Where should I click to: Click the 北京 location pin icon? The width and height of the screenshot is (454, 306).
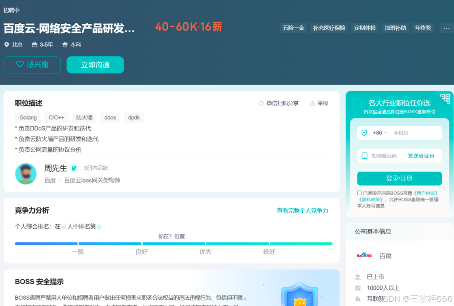7,44
